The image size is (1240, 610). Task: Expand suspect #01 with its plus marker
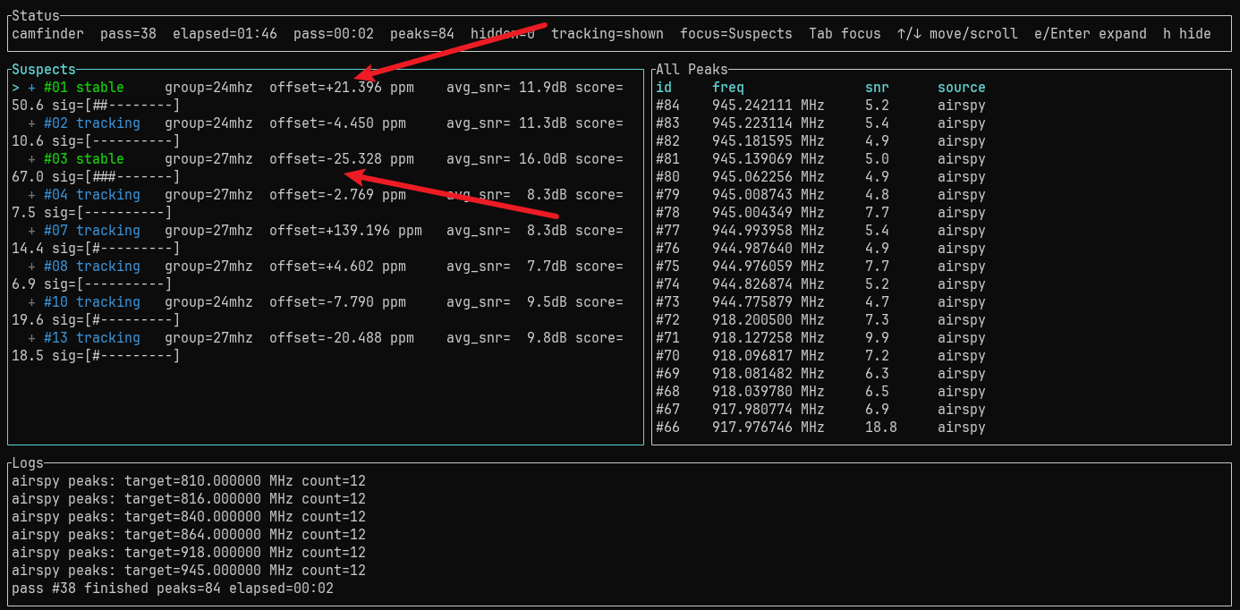coord(32,88)
